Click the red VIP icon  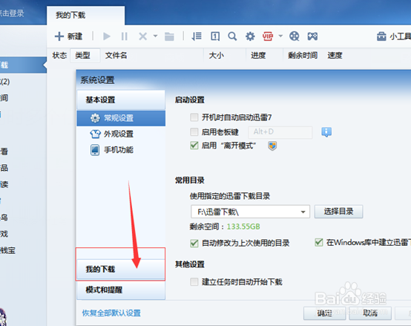pyautogui.click(x=268, y=36)
